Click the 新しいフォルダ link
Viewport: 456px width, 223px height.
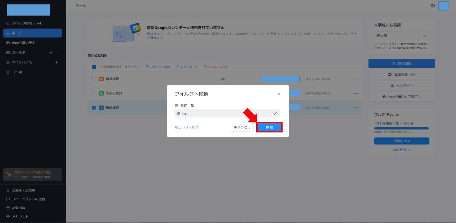pos(187,127)
